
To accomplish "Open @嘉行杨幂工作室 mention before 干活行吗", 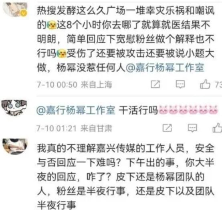I will point(76,110).
